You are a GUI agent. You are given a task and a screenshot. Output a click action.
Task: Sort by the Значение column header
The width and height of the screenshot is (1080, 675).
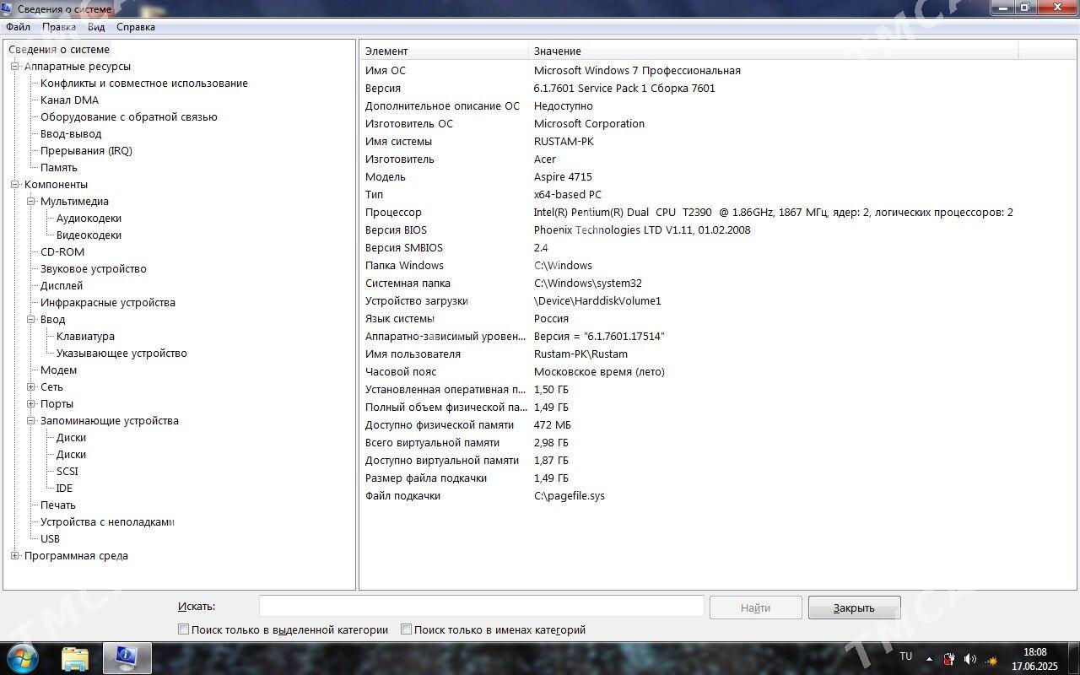coord(773,51)
